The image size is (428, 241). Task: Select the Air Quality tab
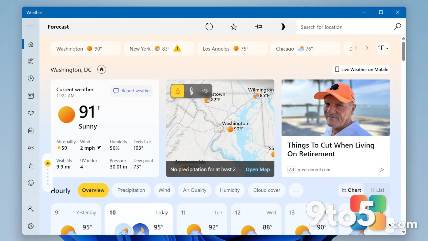click(x=194, y=190)
